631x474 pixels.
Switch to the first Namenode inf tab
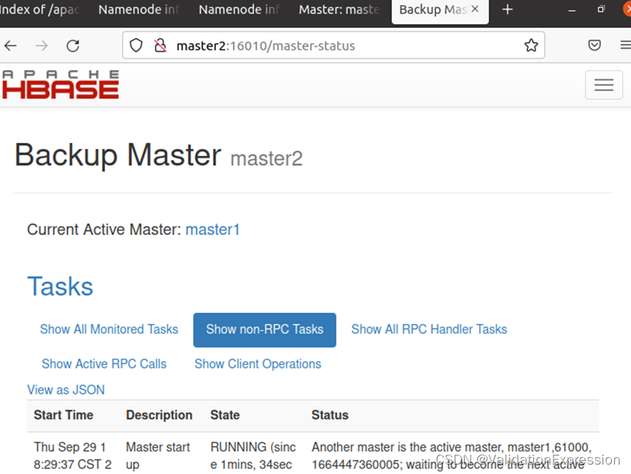click(139, 9)
